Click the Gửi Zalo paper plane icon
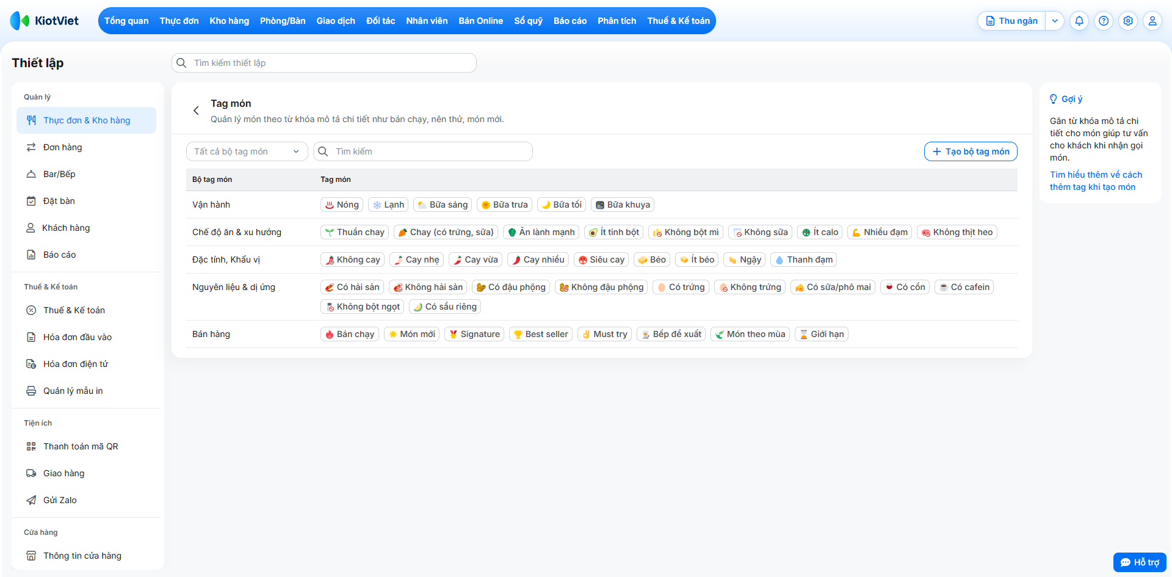Viewport: 1172px width, 577px height. click(x=31, y=500)
